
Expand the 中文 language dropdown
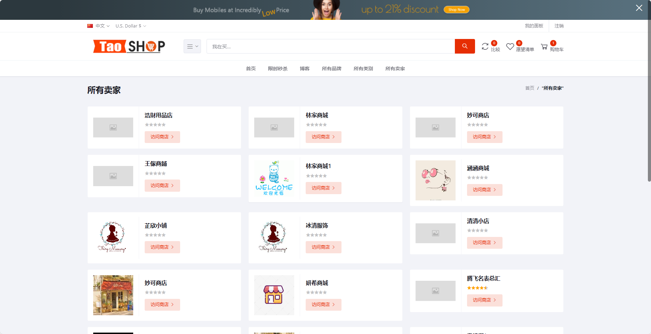(103, 26)
